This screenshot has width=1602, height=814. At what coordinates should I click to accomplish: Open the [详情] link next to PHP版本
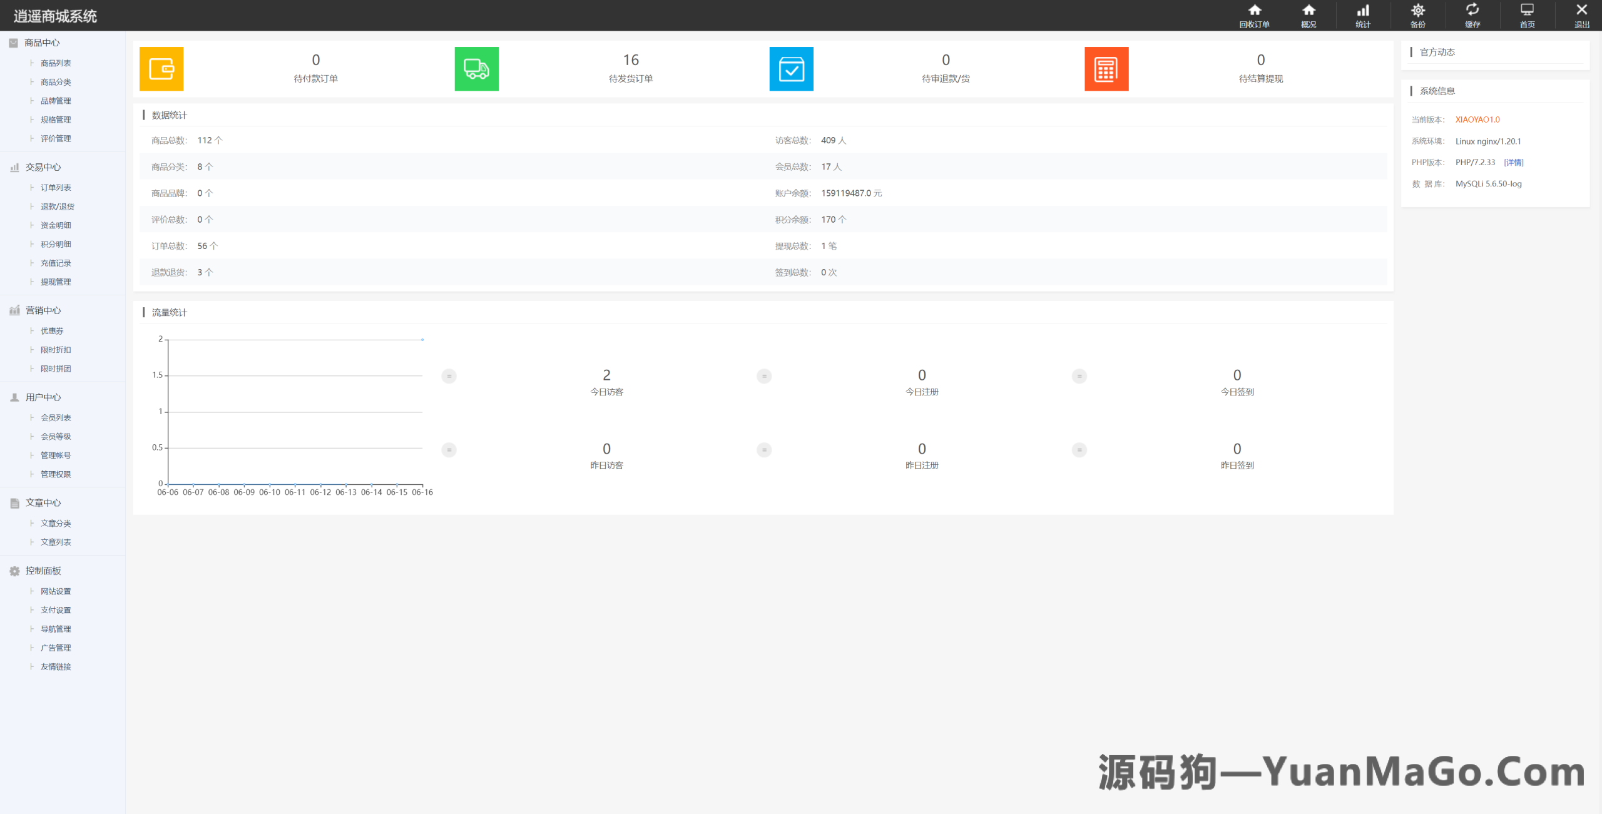click(1514, 162)
